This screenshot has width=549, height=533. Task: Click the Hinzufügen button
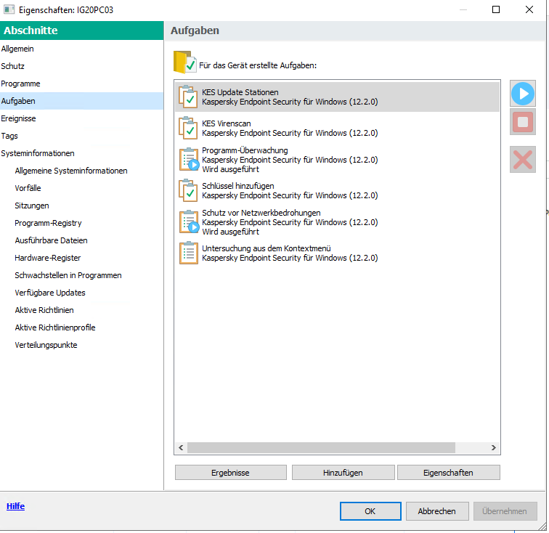[343, 473]
